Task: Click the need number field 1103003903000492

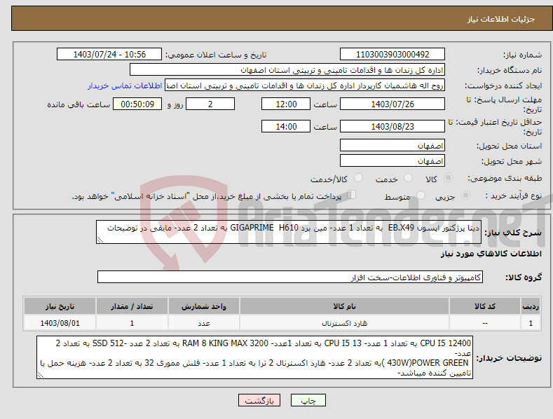Action: [392, 55]
